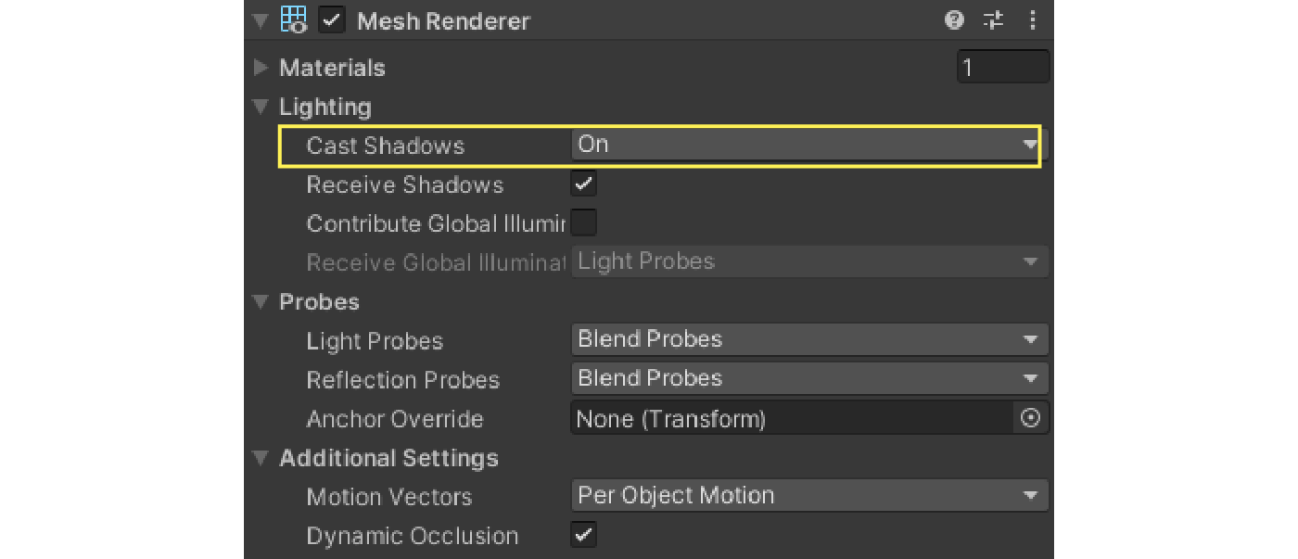Collapse the Lighting section
This screenshot has width=1298, height=559.
click(261, 106)
